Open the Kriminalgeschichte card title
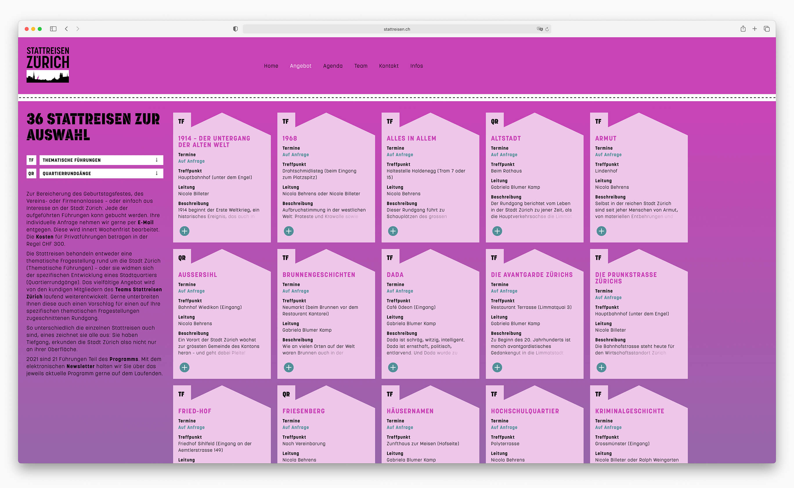The height and width of the screenshot is (488, 794). tap(629, 411)
